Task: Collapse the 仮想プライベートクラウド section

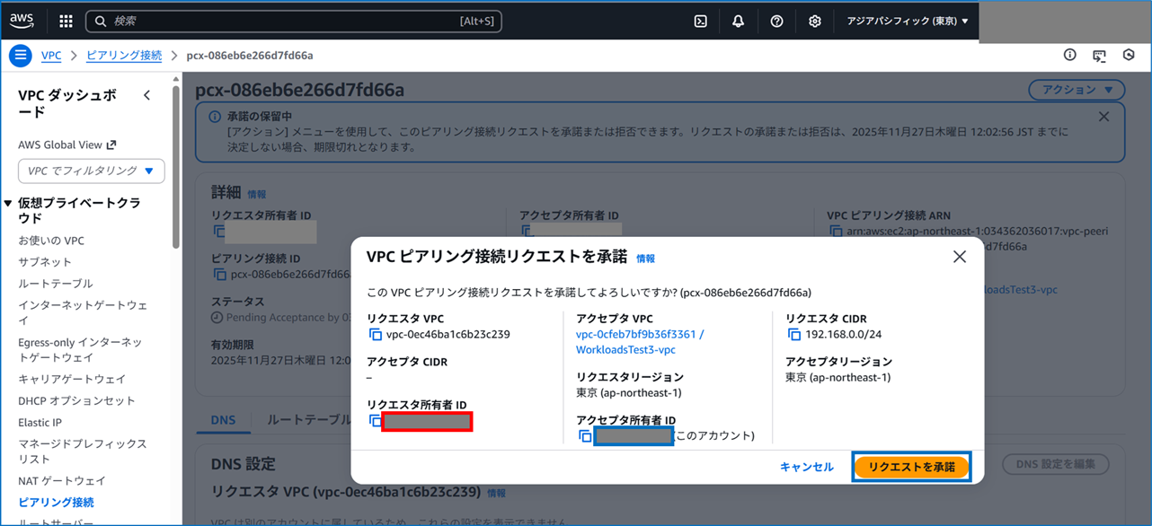Action: [9, 203]
